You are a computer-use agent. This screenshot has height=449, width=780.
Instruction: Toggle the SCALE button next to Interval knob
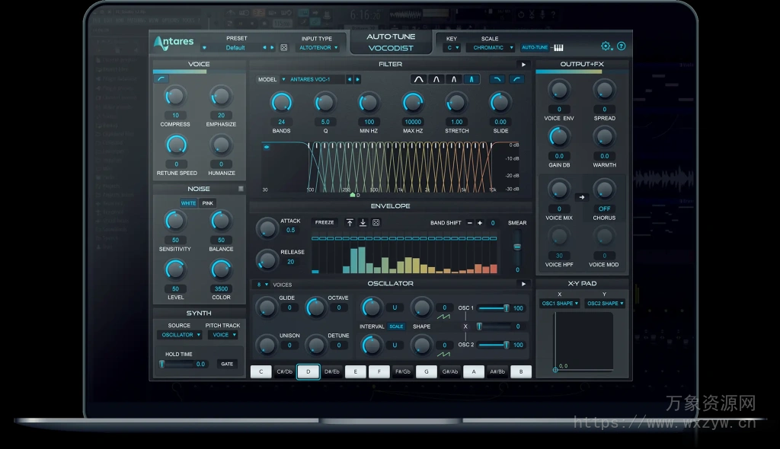396,326
